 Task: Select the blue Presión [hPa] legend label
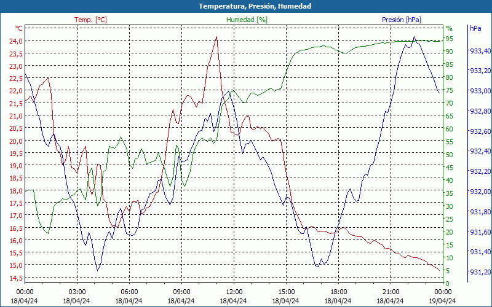(x=402, y=20)
